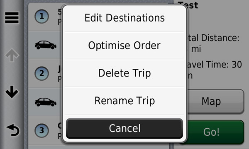Tap the back return arrow icon
This screenshot has width=249, height=149.
pyautogui.click(x=13, y=130)
